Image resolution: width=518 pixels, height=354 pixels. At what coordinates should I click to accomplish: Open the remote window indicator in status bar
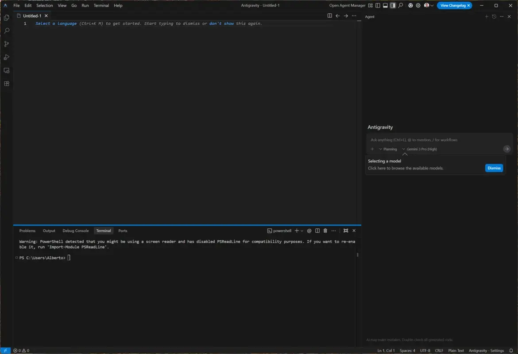tap(4, 350)
